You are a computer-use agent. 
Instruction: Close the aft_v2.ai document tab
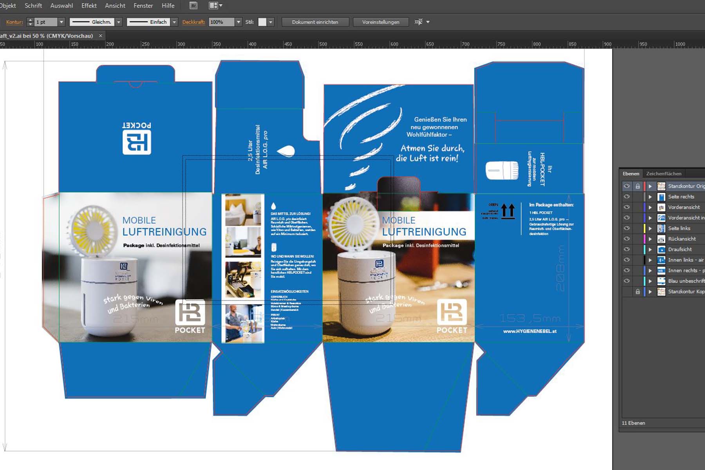pyautogui.click(x=100, y=36)
